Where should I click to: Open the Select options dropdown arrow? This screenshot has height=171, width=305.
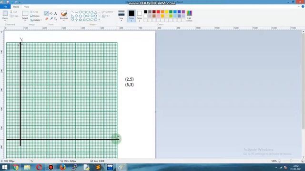click(x=25, y=20)
